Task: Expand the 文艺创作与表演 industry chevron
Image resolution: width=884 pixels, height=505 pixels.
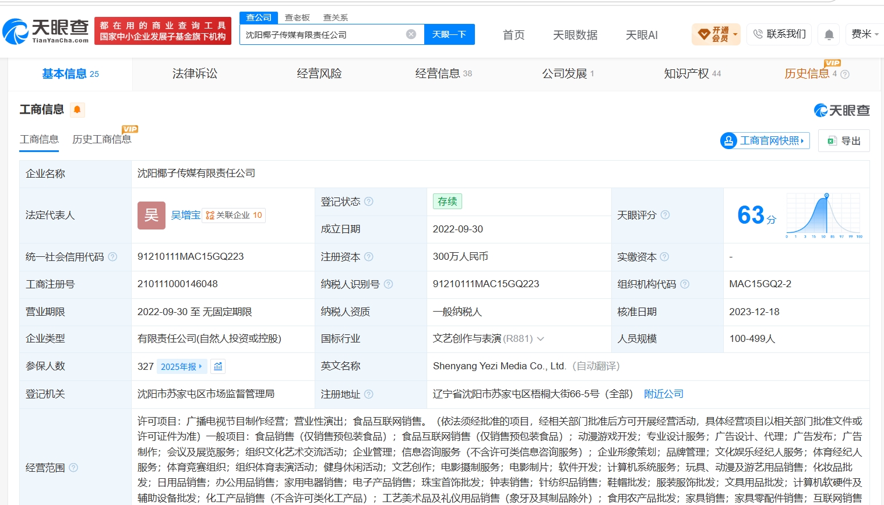Action: click(x=540, y=339)
